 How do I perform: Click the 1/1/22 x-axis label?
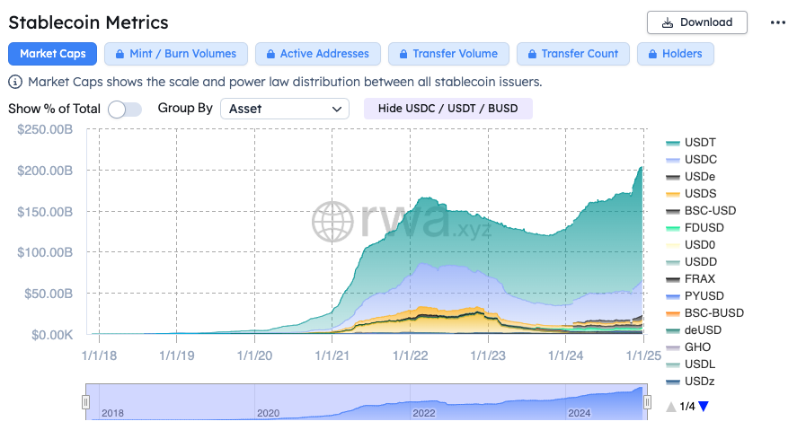pos(411,356)
